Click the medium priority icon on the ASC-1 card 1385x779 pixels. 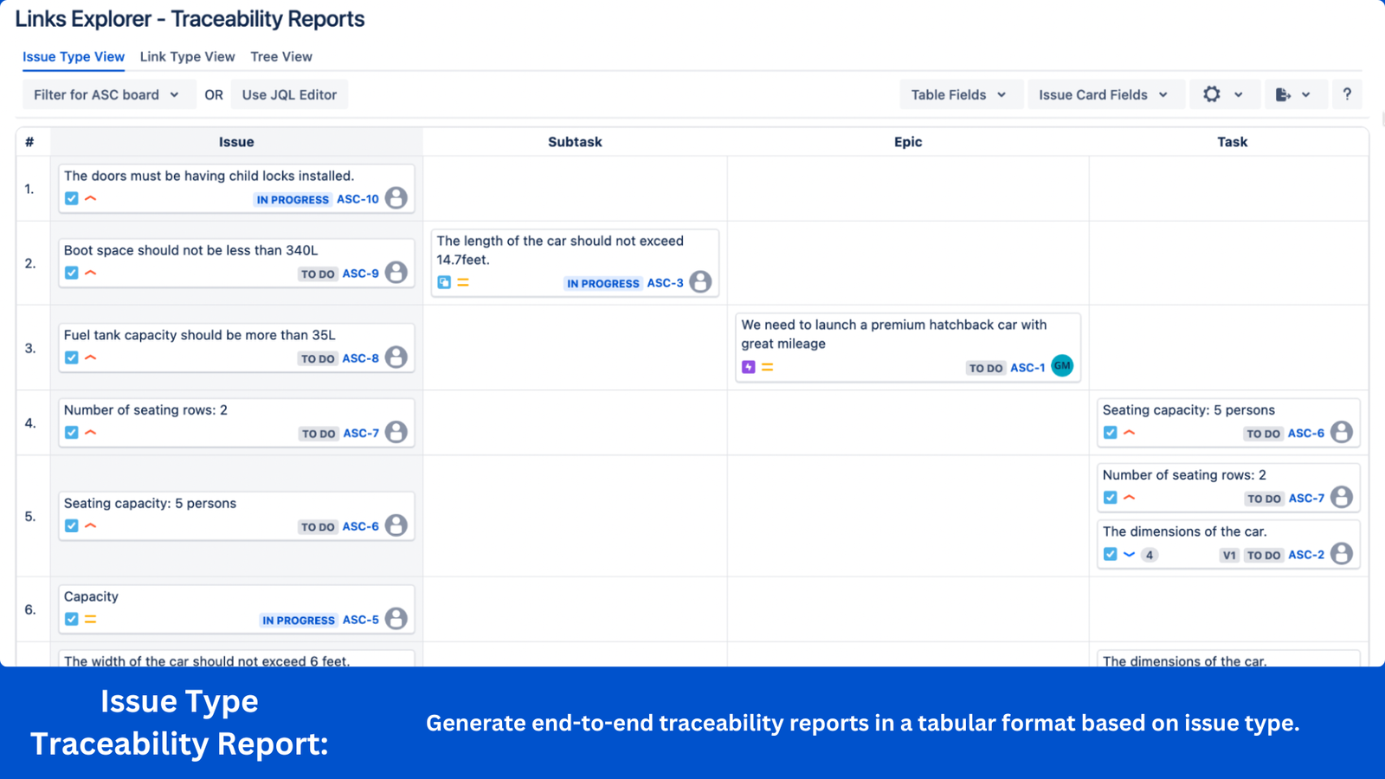tap(768, 367)
